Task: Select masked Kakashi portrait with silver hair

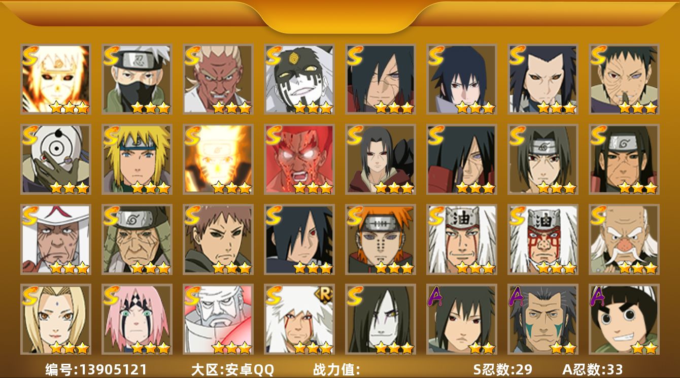Action: click(x=137, y=79)
